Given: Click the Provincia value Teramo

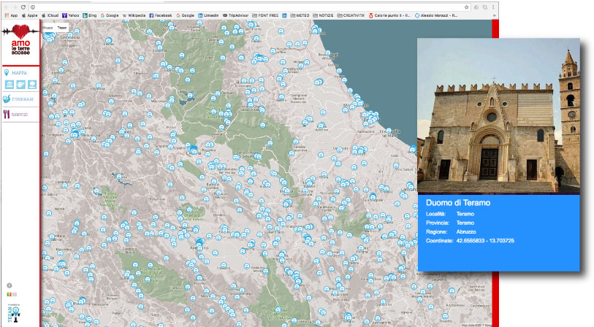Looking at the screenshot, I should pyautogui.click(x=465, y=223).
